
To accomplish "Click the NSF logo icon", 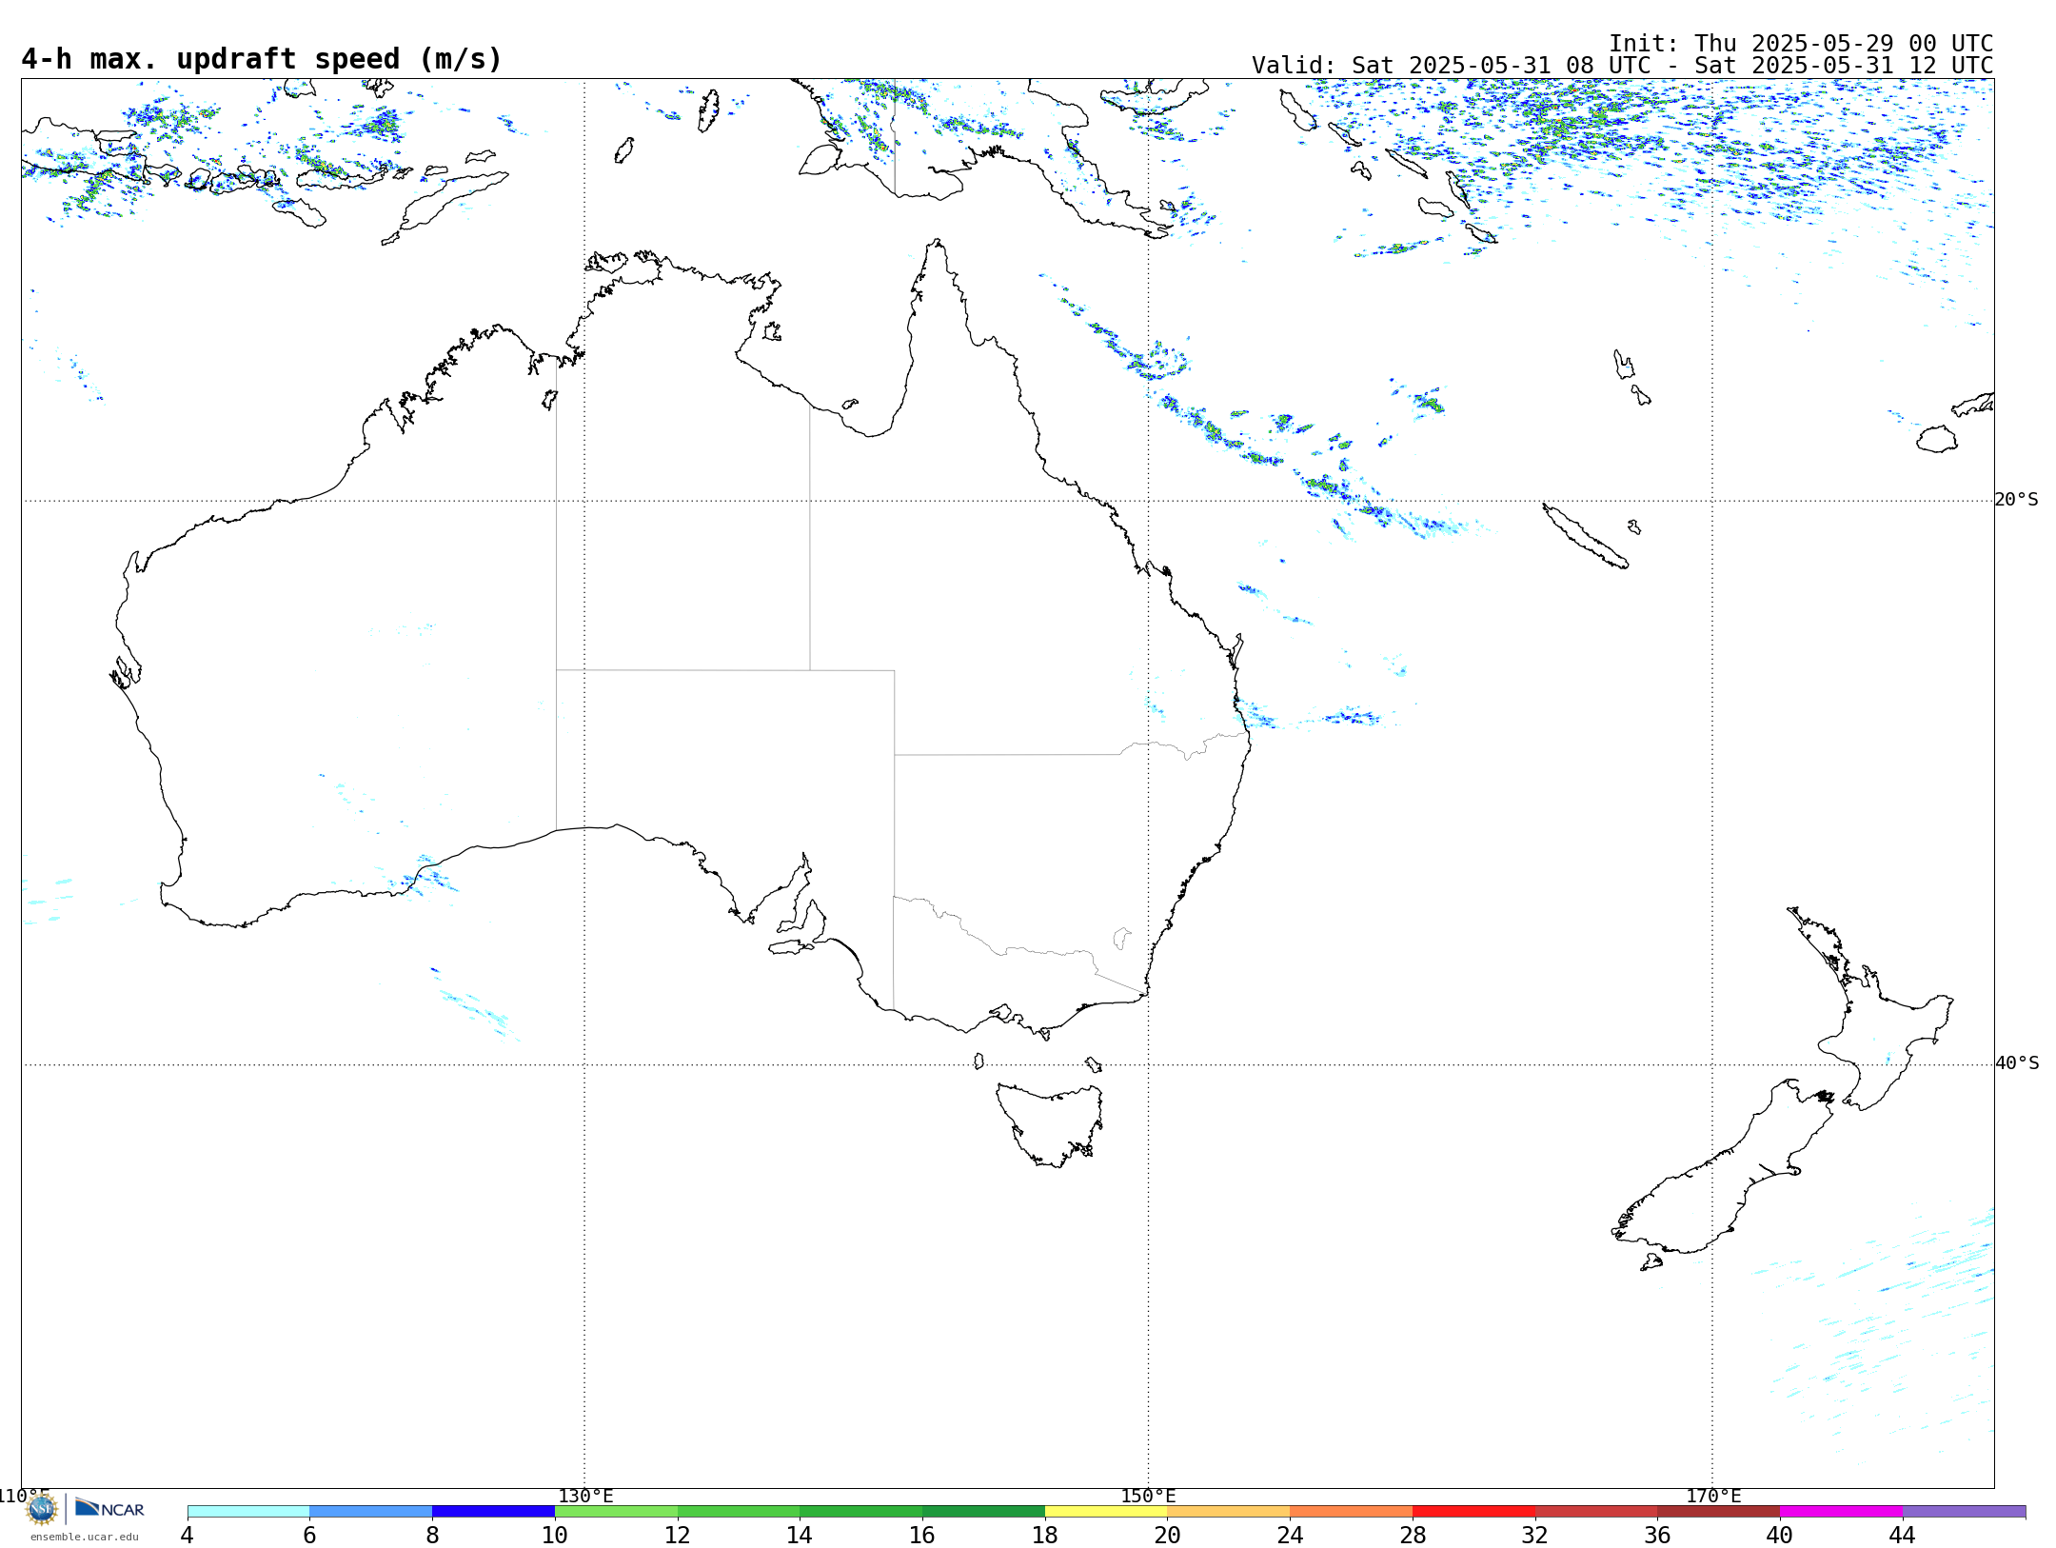I will point(42,1509).
